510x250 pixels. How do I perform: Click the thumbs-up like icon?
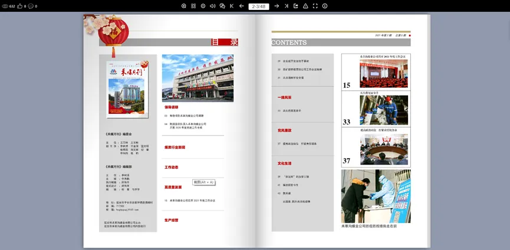(x=19, y=6)
